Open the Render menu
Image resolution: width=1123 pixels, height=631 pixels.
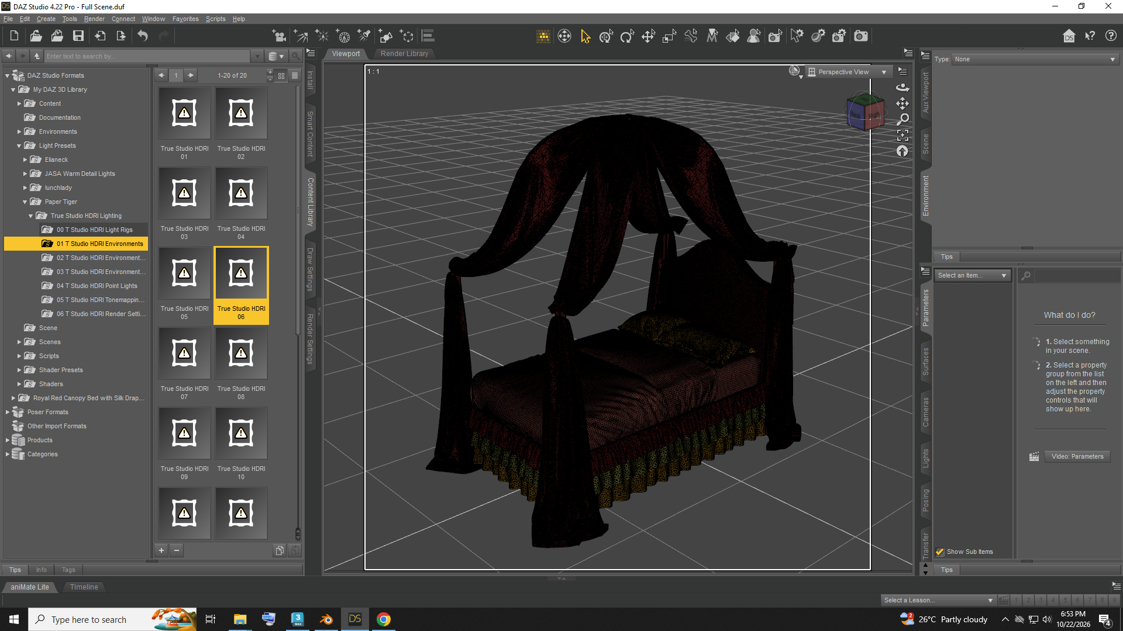pyautogui.click(x=94, y=19)
